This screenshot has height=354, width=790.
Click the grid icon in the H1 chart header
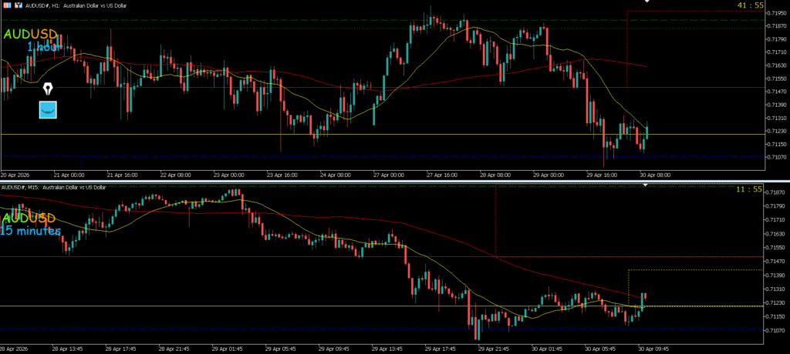click(x=5, y=5)
